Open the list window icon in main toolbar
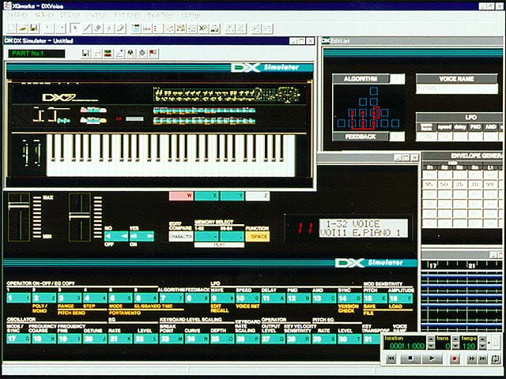Viewport: 506px width, 379px height. (x=136, y=28)
